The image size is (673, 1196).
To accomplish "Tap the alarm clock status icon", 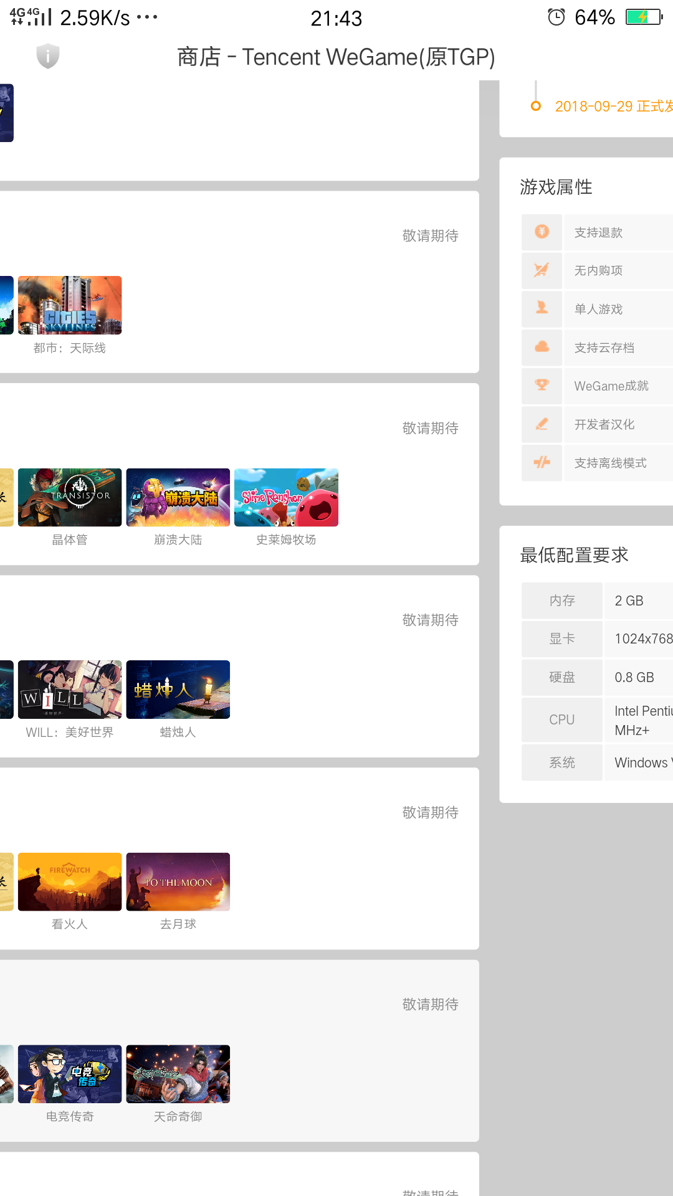I will click(556, 17).
